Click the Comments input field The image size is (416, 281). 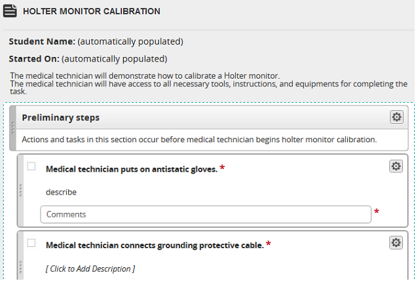point(206,214)
